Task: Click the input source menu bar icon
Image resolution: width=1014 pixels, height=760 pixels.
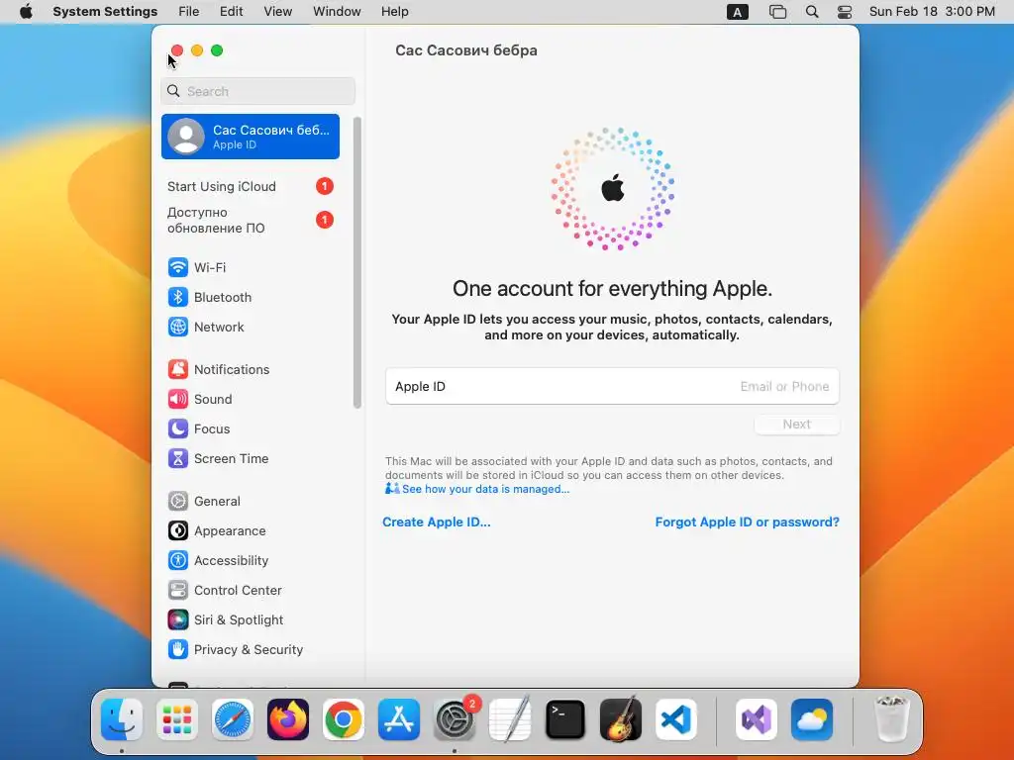Action: pos(737,12)
